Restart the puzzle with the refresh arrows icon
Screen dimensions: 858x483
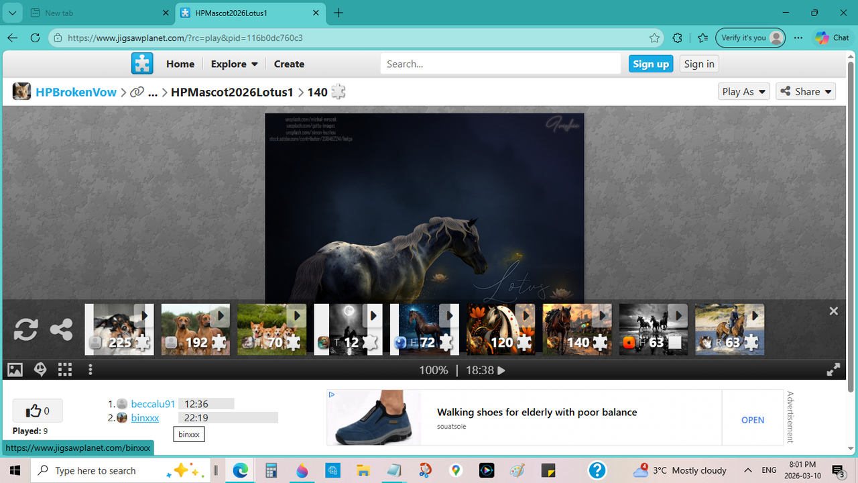coord(26,329)
